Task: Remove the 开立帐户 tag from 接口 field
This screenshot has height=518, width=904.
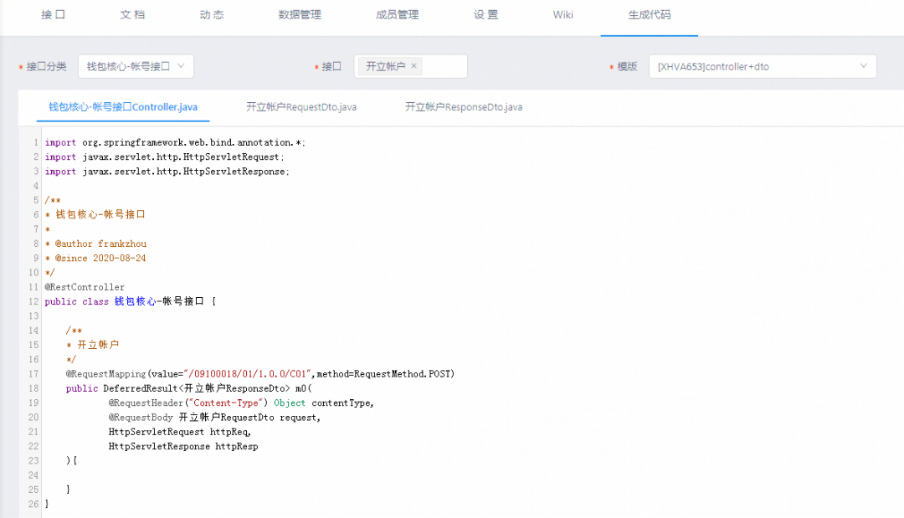Action: (x=414, y=65)
